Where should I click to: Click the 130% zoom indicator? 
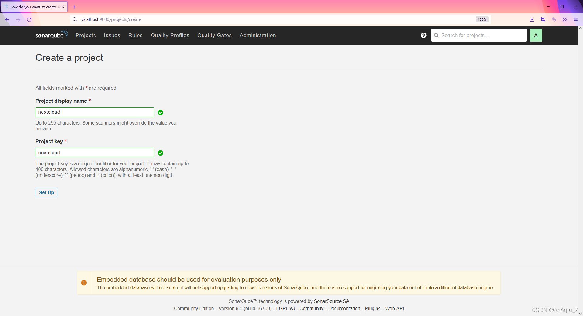[482, 19]
